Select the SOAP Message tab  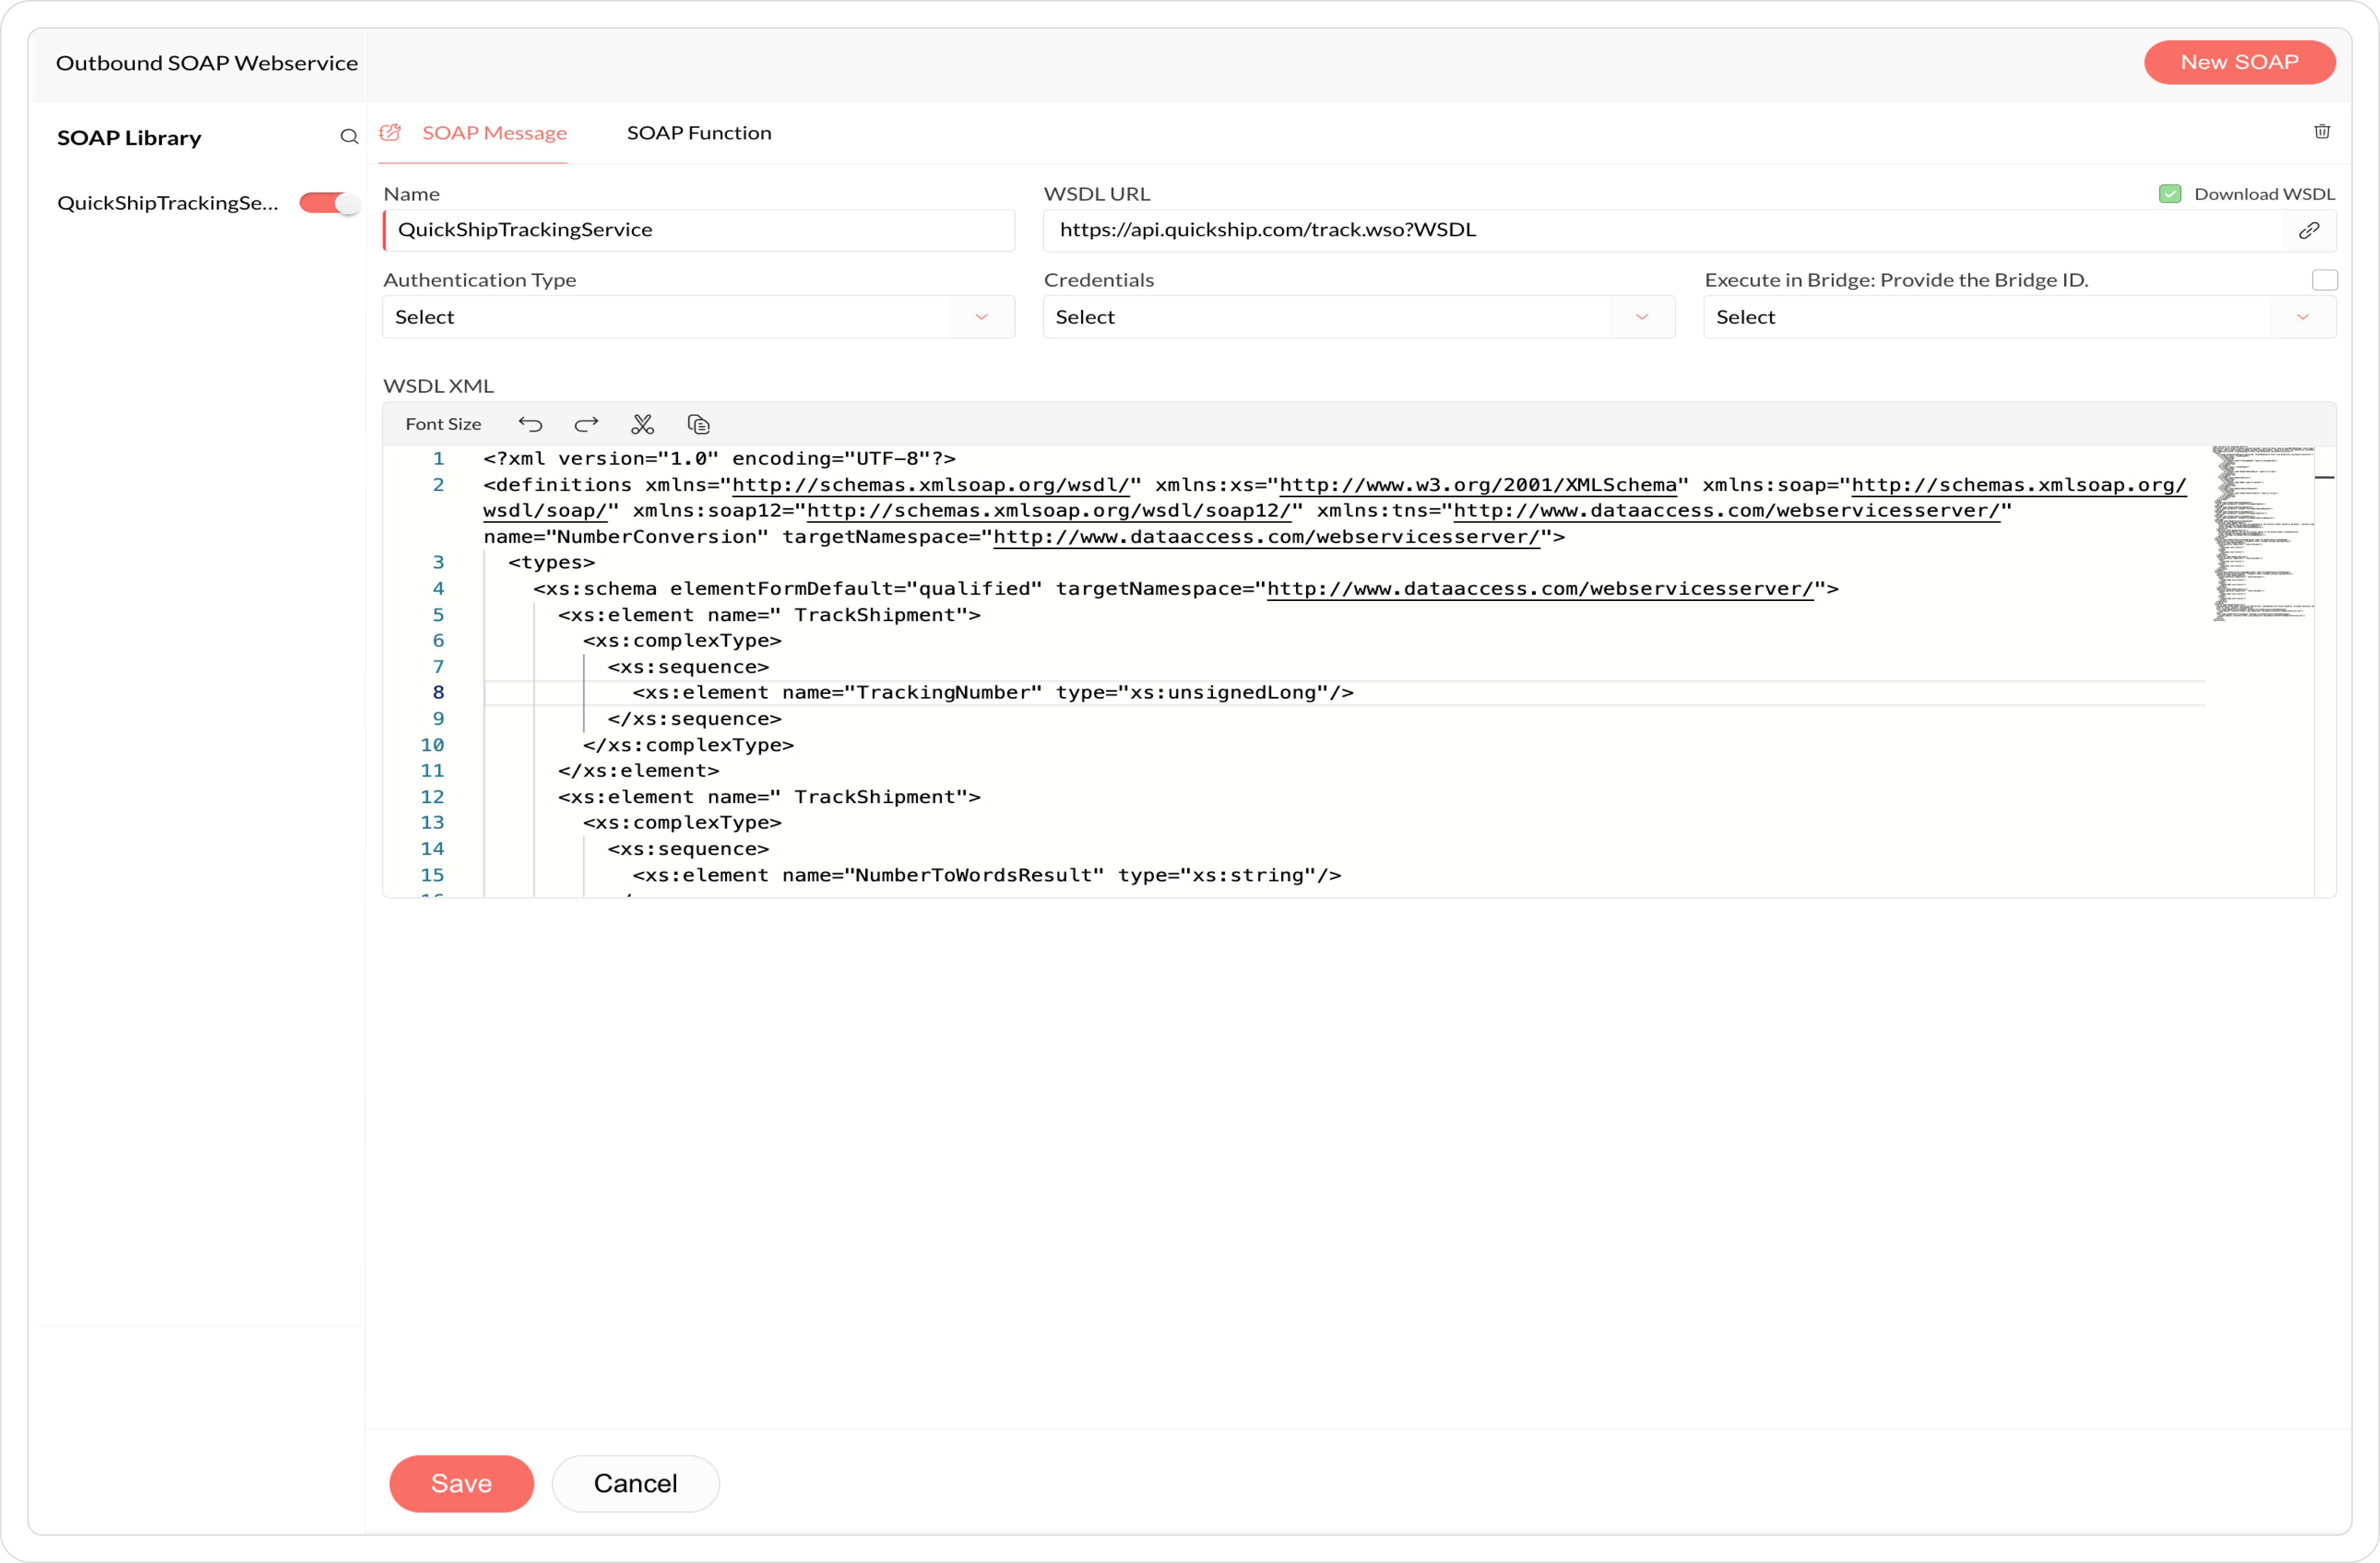click(x=494, y=133)
